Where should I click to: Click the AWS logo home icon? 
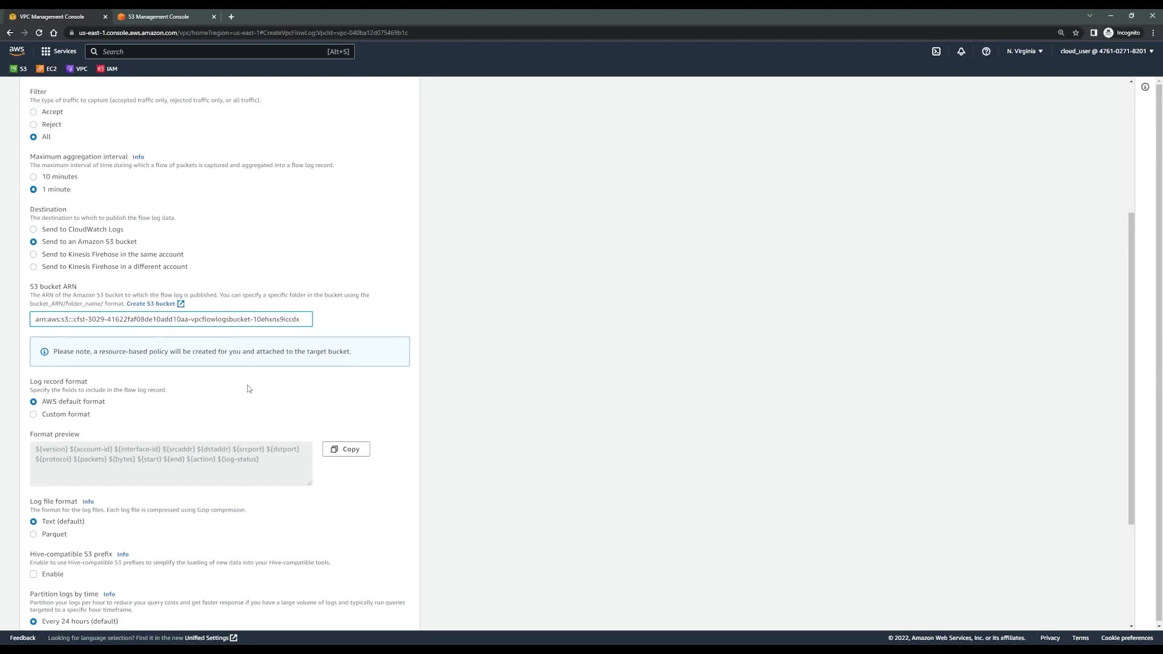[16, 51]
